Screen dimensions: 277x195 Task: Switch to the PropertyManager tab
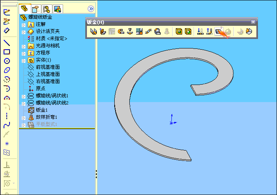[36, 9]
